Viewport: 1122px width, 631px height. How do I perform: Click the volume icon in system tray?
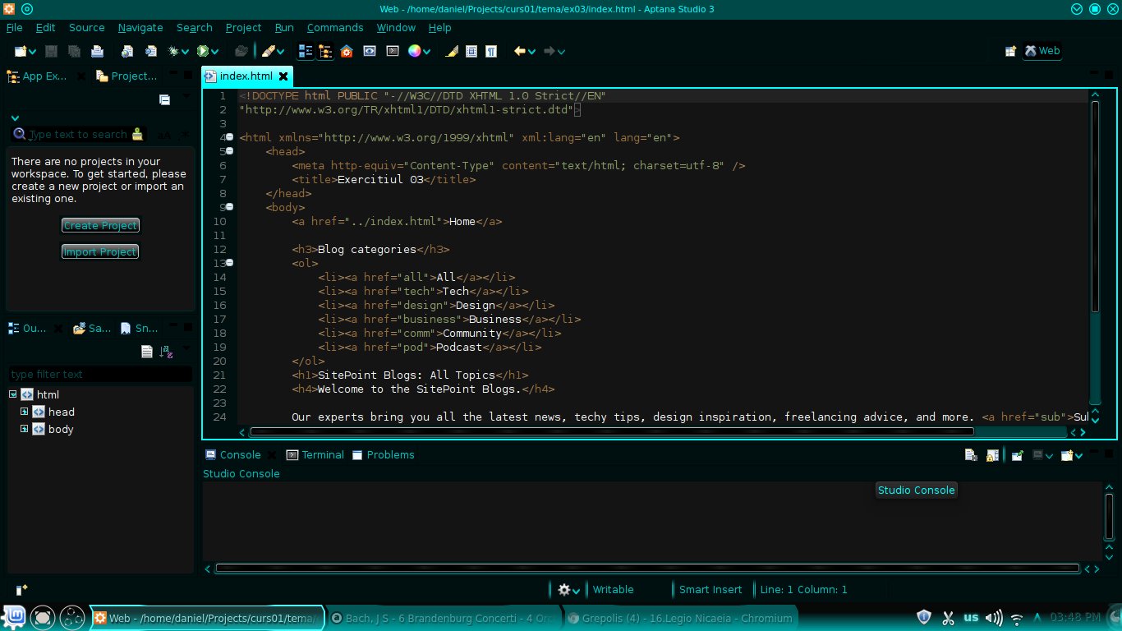(993, 618)
